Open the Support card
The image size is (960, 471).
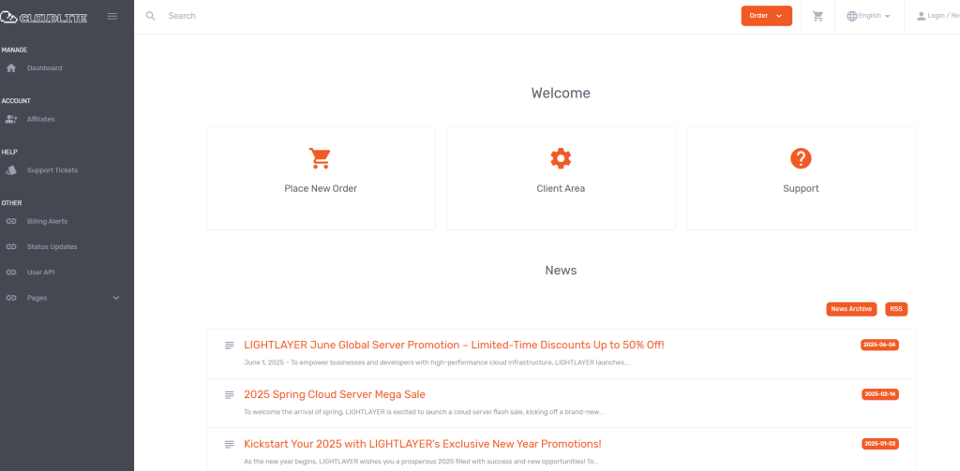coord(801,178)
